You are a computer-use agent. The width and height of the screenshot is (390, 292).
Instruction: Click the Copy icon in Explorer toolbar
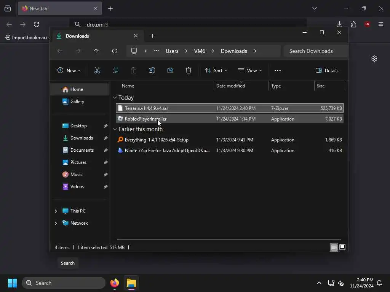click(115, 70)
